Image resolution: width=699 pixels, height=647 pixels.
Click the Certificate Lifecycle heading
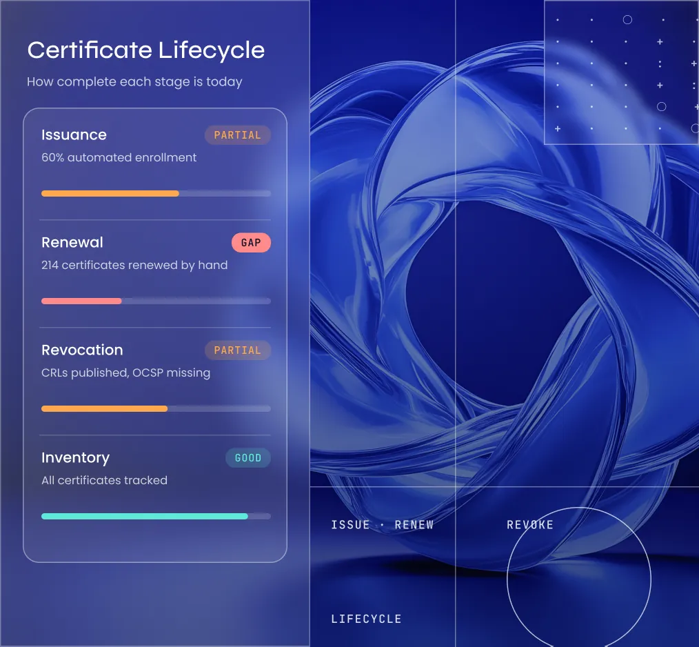(x=145, y=50)
